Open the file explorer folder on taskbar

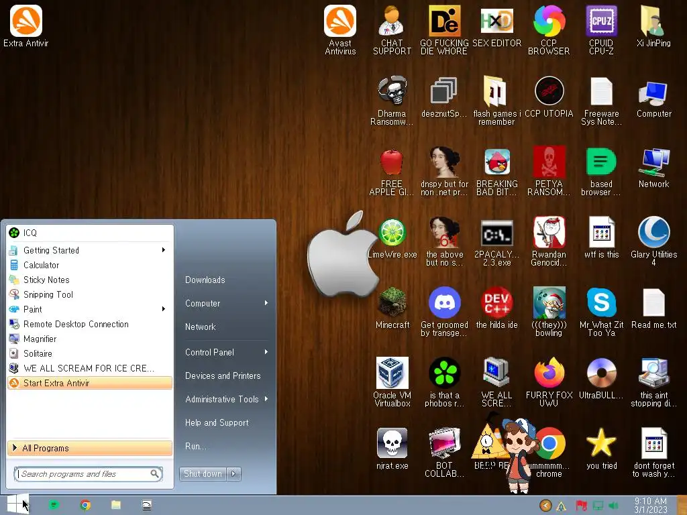pyautogui.click(x=115, y=505)
